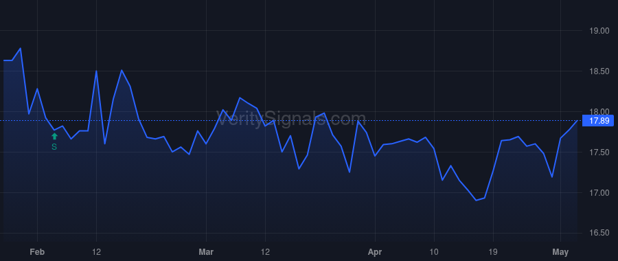Click the 19 date axis label

[x=493, y=252]
